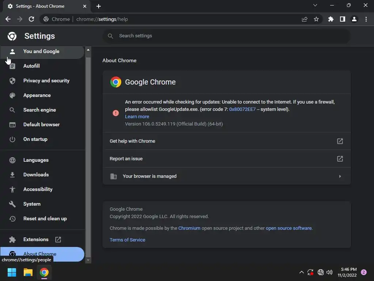Go to Downloads settings
374x281 pixels.
pyautogui.click(x=42, y=175)
